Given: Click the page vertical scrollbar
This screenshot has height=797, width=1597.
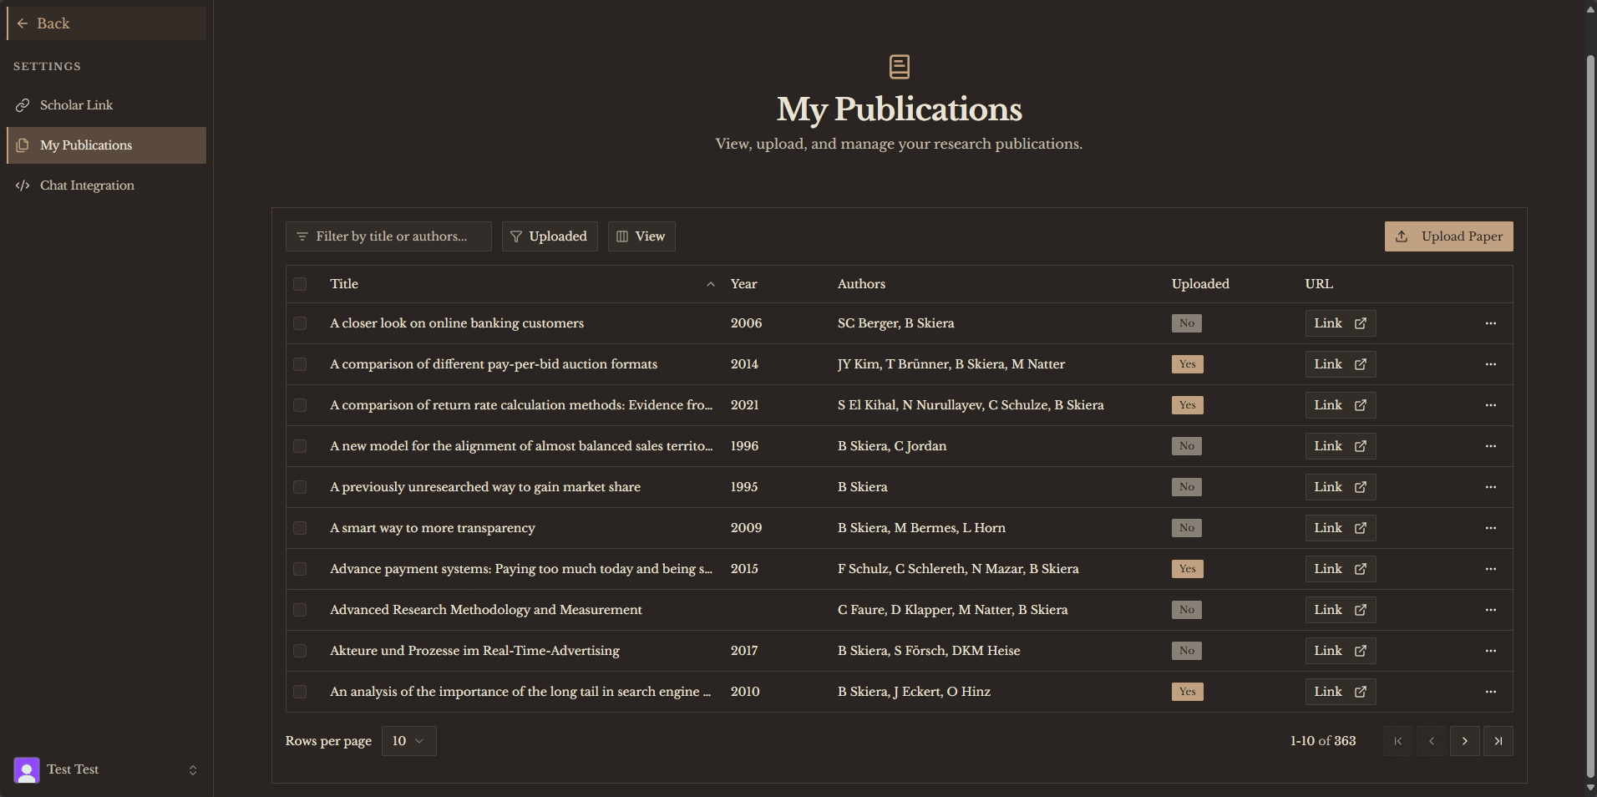Looking at the screenshot, I should [x=1590, y=418].
